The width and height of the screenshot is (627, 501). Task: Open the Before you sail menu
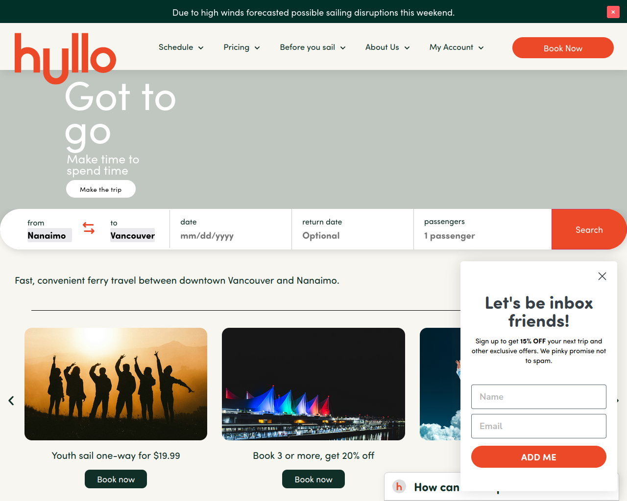313,47
